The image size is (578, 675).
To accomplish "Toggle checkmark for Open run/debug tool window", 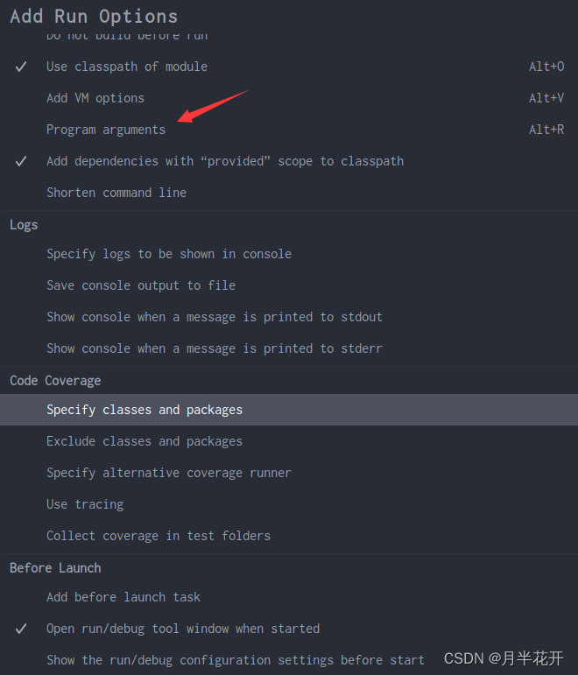I will click(21, 629).
